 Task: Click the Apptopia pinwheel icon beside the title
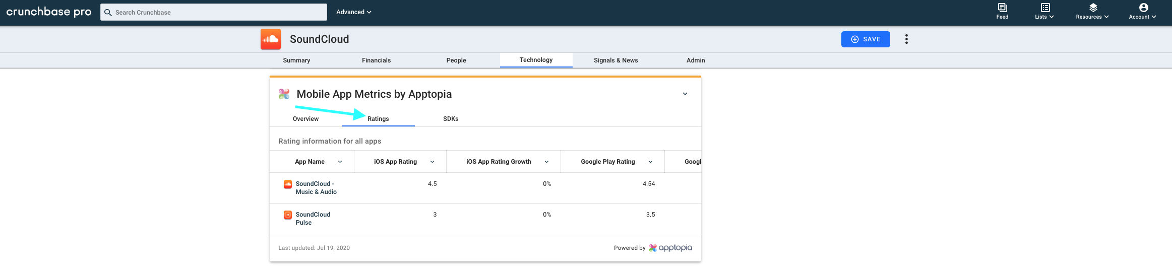(x=284, y=94)
